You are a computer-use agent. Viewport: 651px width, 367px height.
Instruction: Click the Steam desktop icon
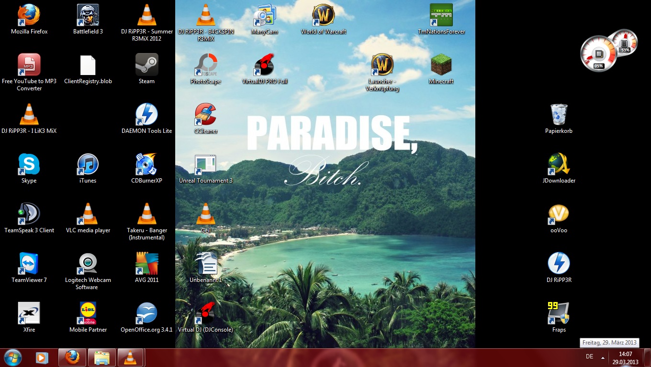point(146,65)
